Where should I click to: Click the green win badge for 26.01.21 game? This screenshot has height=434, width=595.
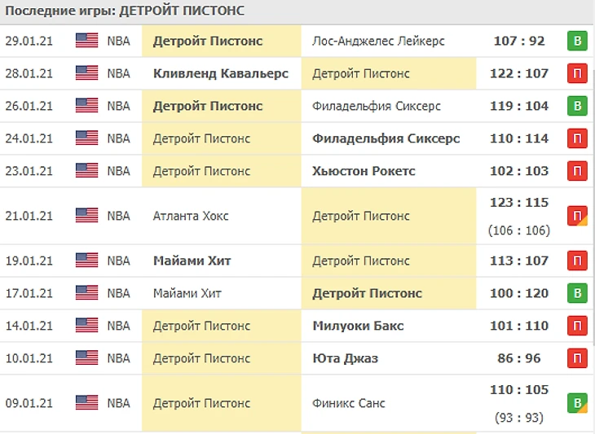coord(577,106)
